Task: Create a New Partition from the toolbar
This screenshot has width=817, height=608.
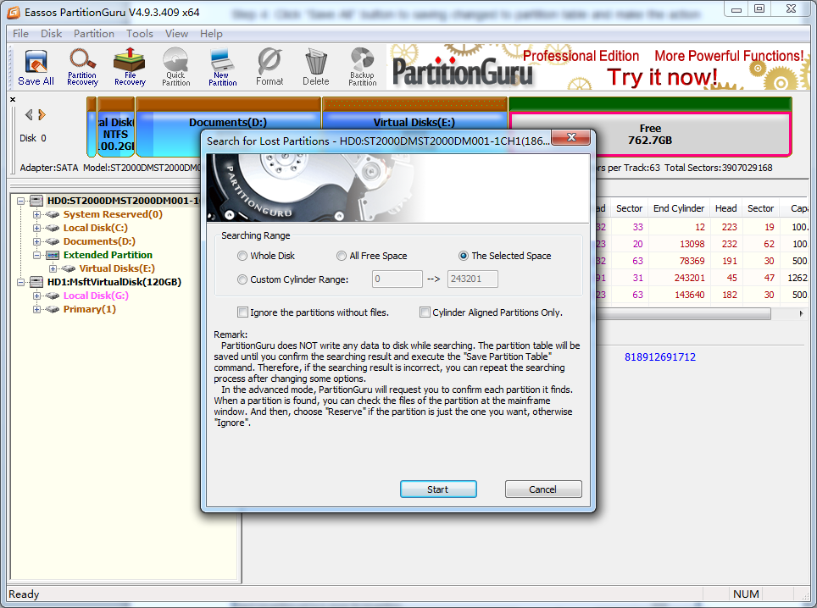Action: point(223,68)
